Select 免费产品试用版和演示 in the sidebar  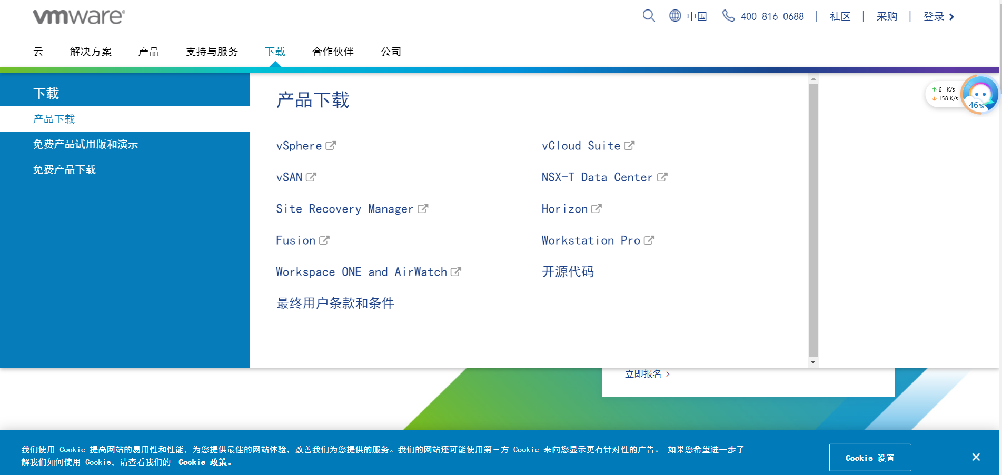click(85, 144)
